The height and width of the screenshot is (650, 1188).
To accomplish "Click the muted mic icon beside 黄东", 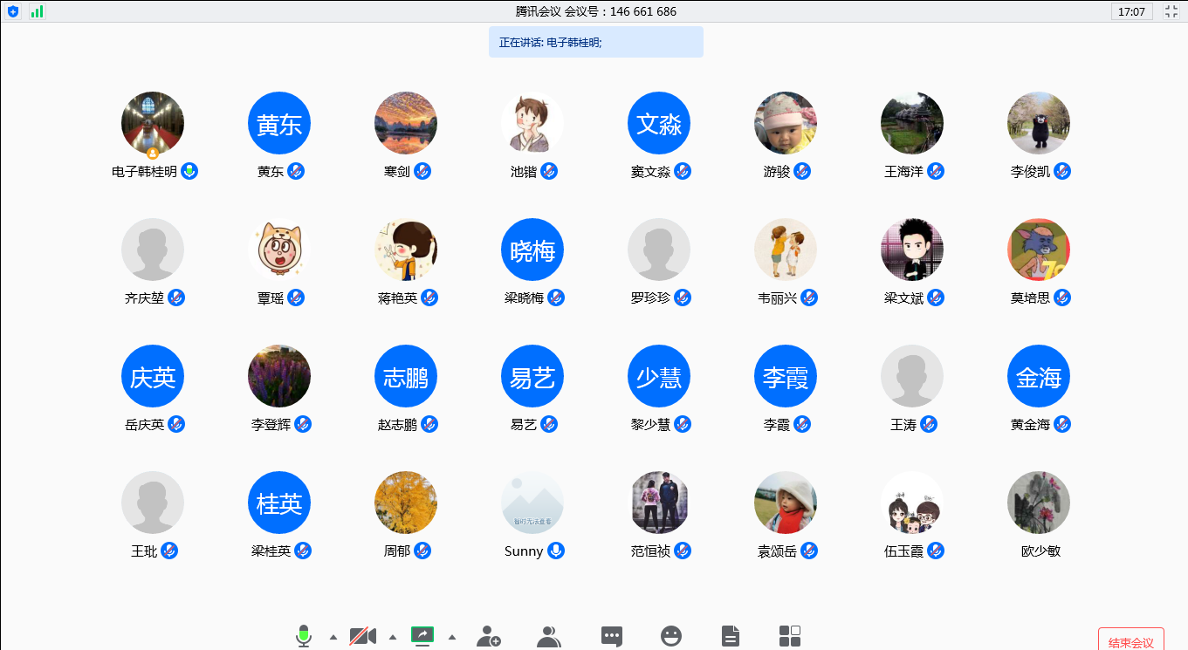I will pyautogui.click(x=296, y=171).
